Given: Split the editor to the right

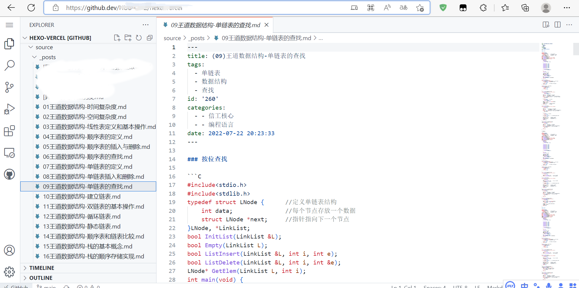Looking at the screenshot, I should [x=558, y=25].
